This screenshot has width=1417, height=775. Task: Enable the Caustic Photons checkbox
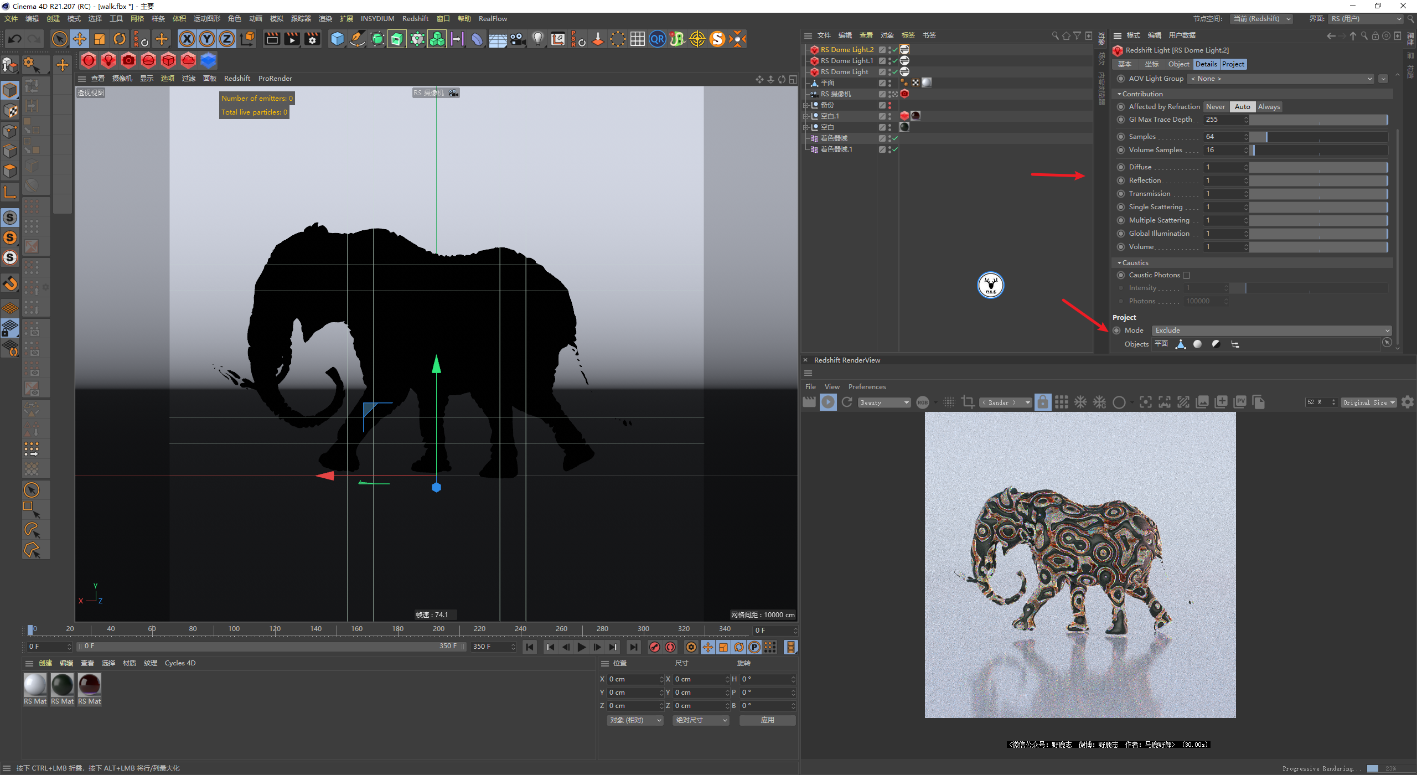point(1186,275)
